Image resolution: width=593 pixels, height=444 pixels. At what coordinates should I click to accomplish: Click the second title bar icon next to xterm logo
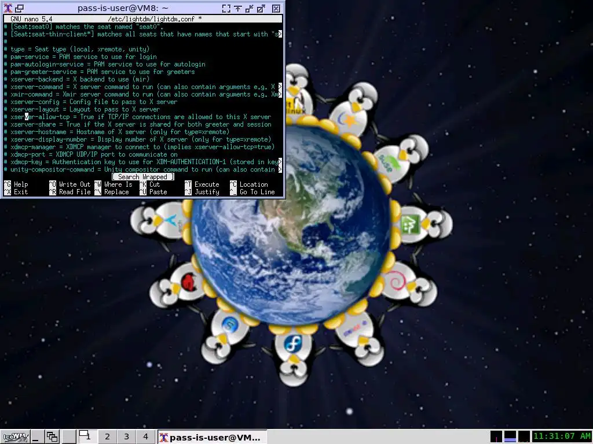pyautogui.click(x=19, y=8)
